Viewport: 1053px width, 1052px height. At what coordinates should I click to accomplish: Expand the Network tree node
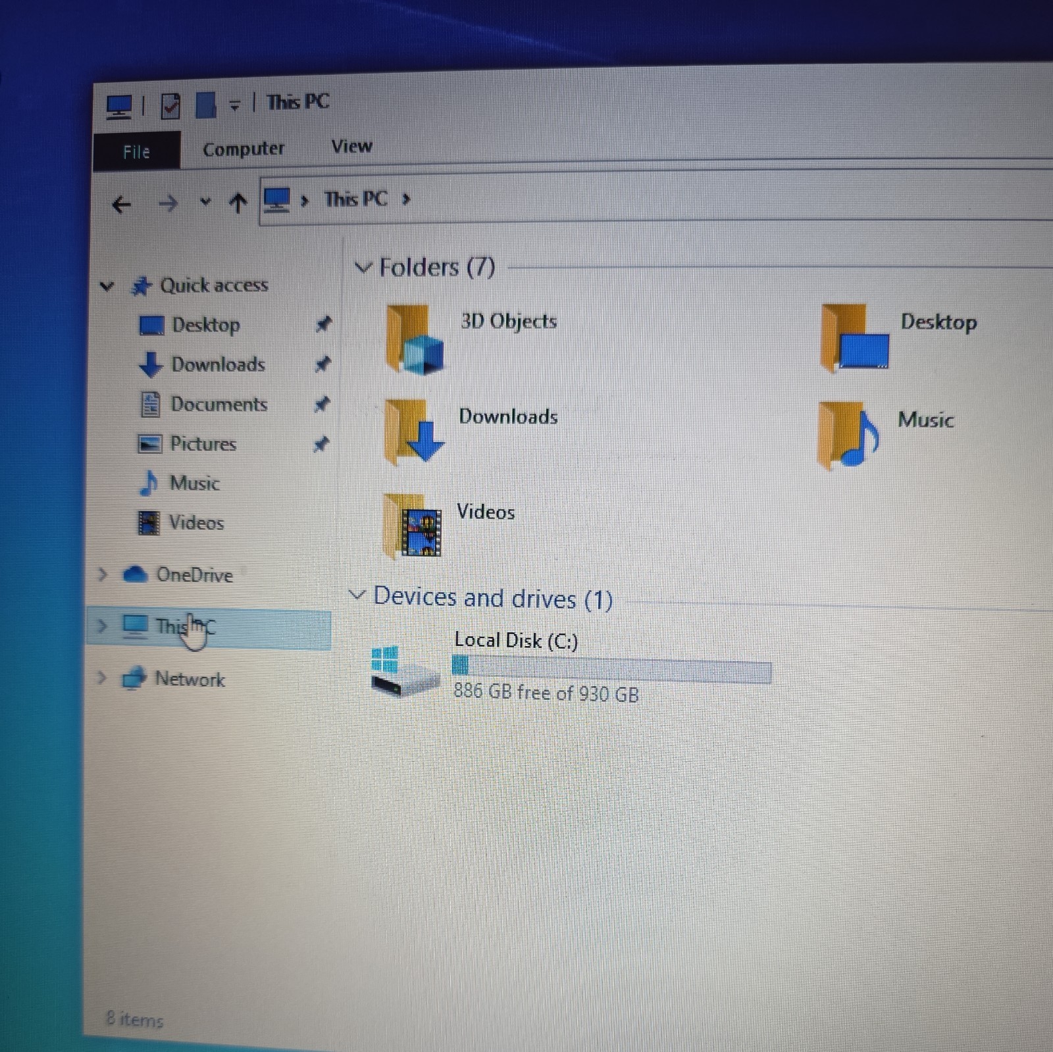pyautogui.click(x=101, y=677)
